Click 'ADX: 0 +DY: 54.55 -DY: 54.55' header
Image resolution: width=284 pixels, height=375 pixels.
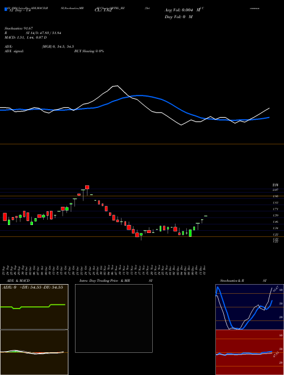coord(32,287)
